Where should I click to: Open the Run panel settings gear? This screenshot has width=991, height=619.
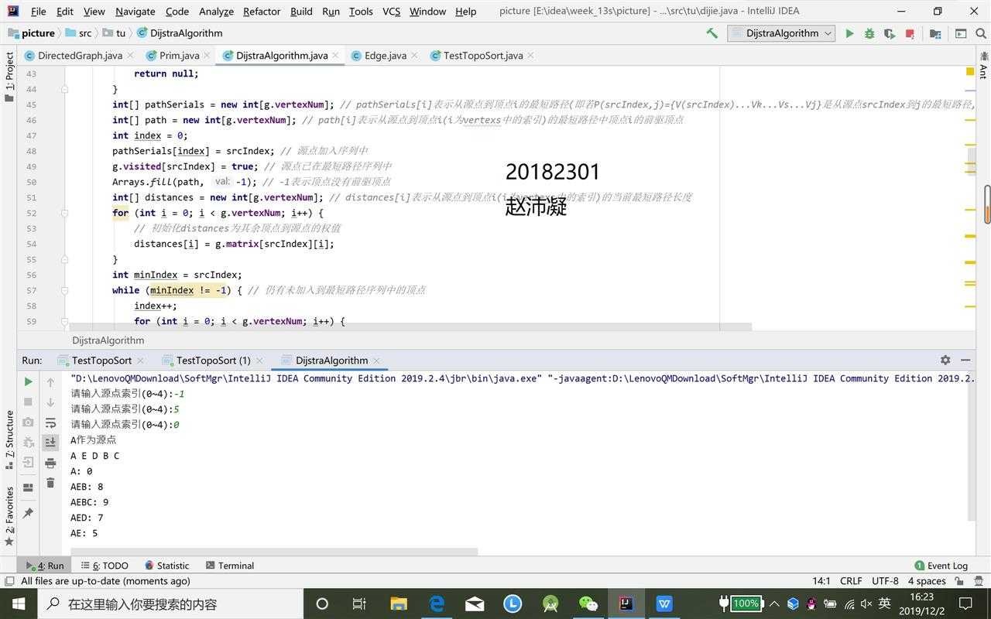pyautogui.click(x=945, y=360)
